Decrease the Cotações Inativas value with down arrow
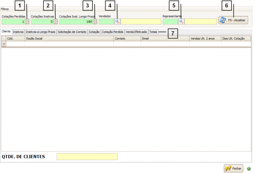The height and width of the screenshot is (173, 255). click(x=55, y=23)
